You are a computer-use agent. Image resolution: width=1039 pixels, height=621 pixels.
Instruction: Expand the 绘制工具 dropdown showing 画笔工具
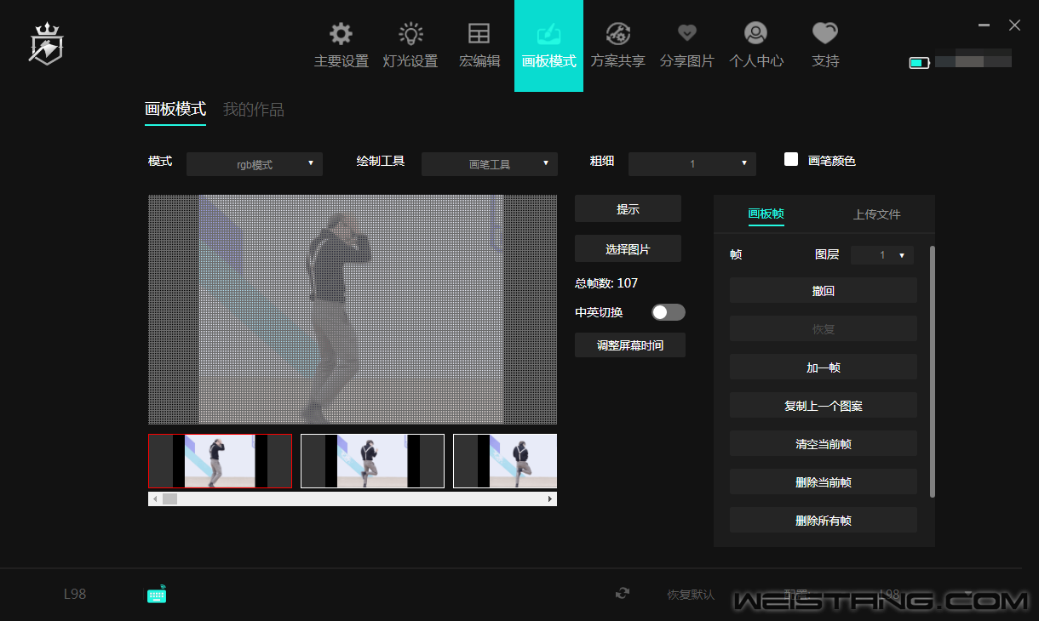click(490, 164)
